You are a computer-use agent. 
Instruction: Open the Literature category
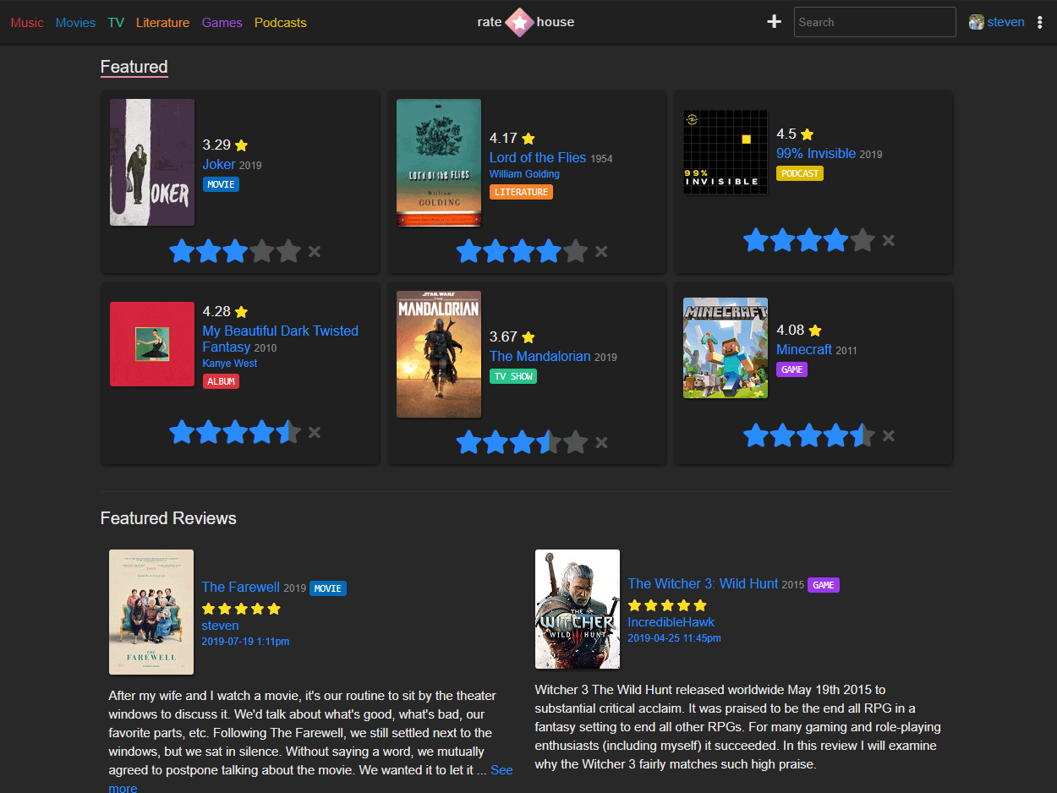point(162,23)
